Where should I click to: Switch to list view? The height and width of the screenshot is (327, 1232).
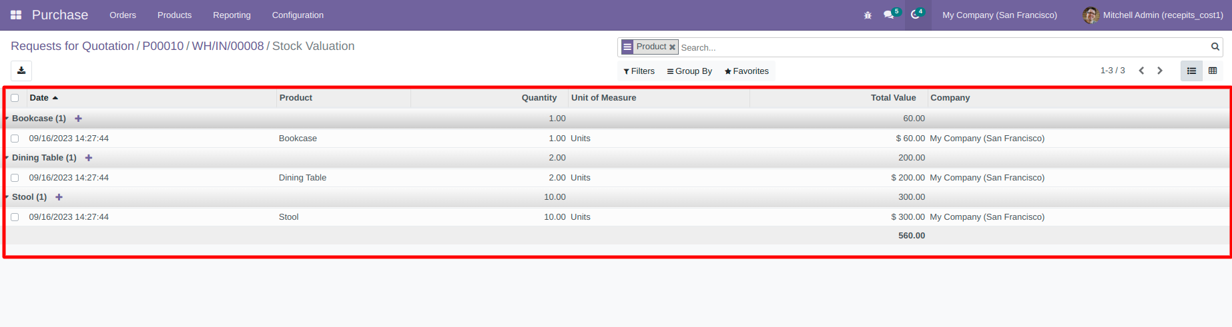click(x=1191, y=71)
